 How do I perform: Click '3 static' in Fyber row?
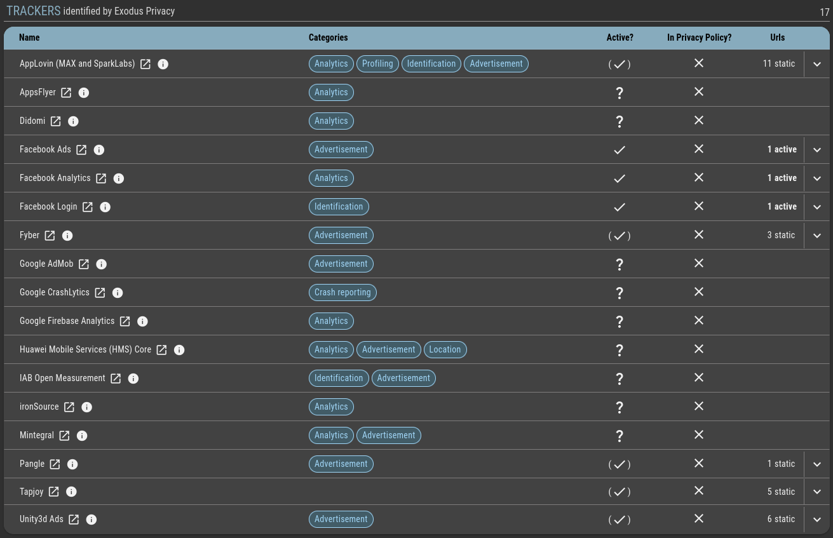pyautogui.click(x=781, y=235)
